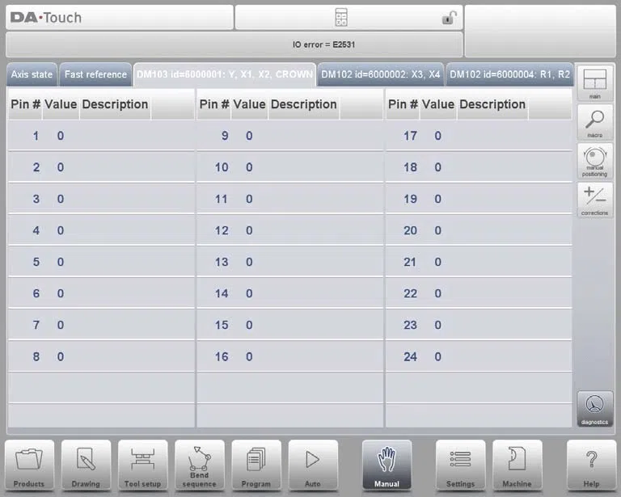Open the Program mode
Screen dimensions: 621x497
click(x=256, y=465)
